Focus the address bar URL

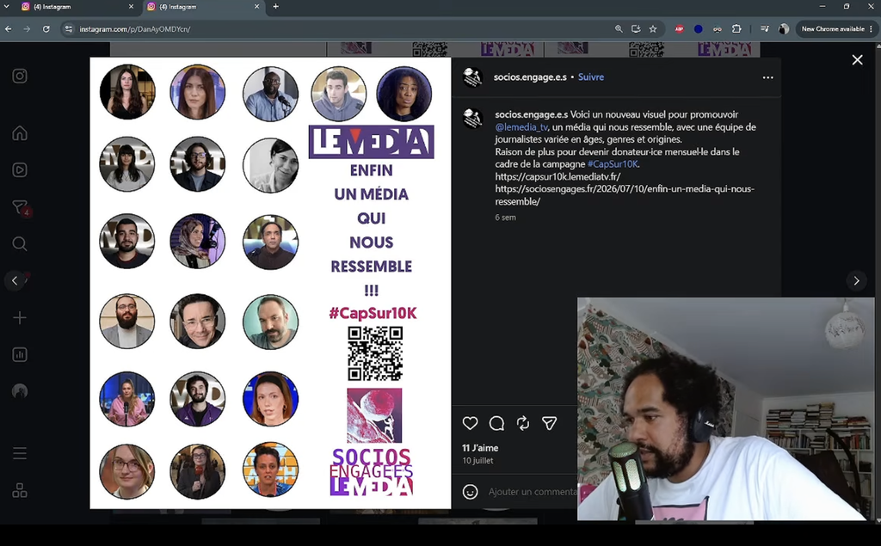[x=135, y=29]
